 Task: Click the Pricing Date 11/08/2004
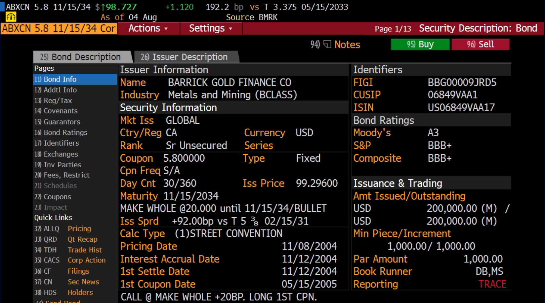(309, 246)
